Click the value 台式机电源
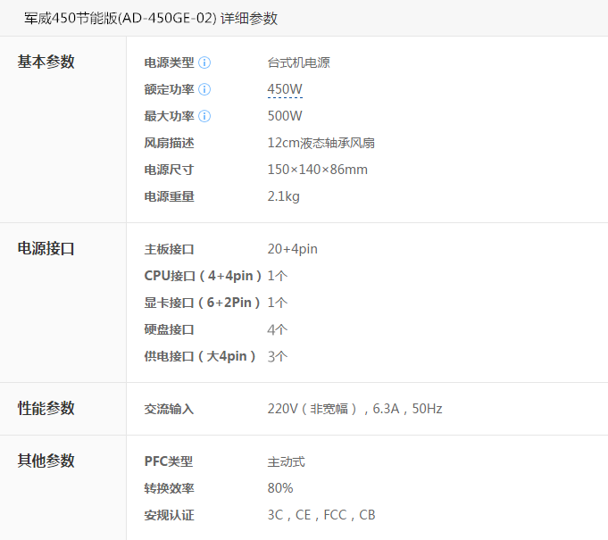 [298, 62]
